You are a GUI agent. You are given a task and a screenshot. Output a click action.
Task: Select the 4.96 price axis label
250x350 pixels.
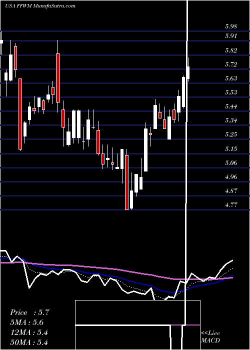click(231, 177)
